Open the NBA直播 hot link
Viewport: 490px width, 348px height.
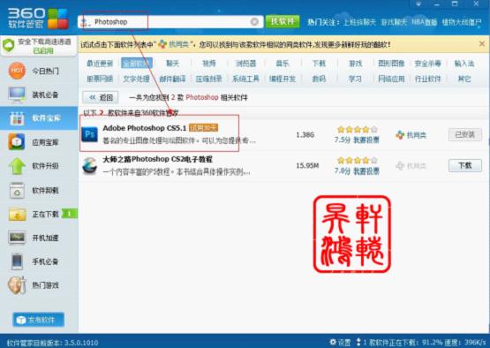tap(424, 22)
